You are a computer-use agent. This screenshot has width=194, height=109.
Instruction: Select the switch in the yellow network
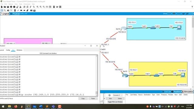[156, 75]
